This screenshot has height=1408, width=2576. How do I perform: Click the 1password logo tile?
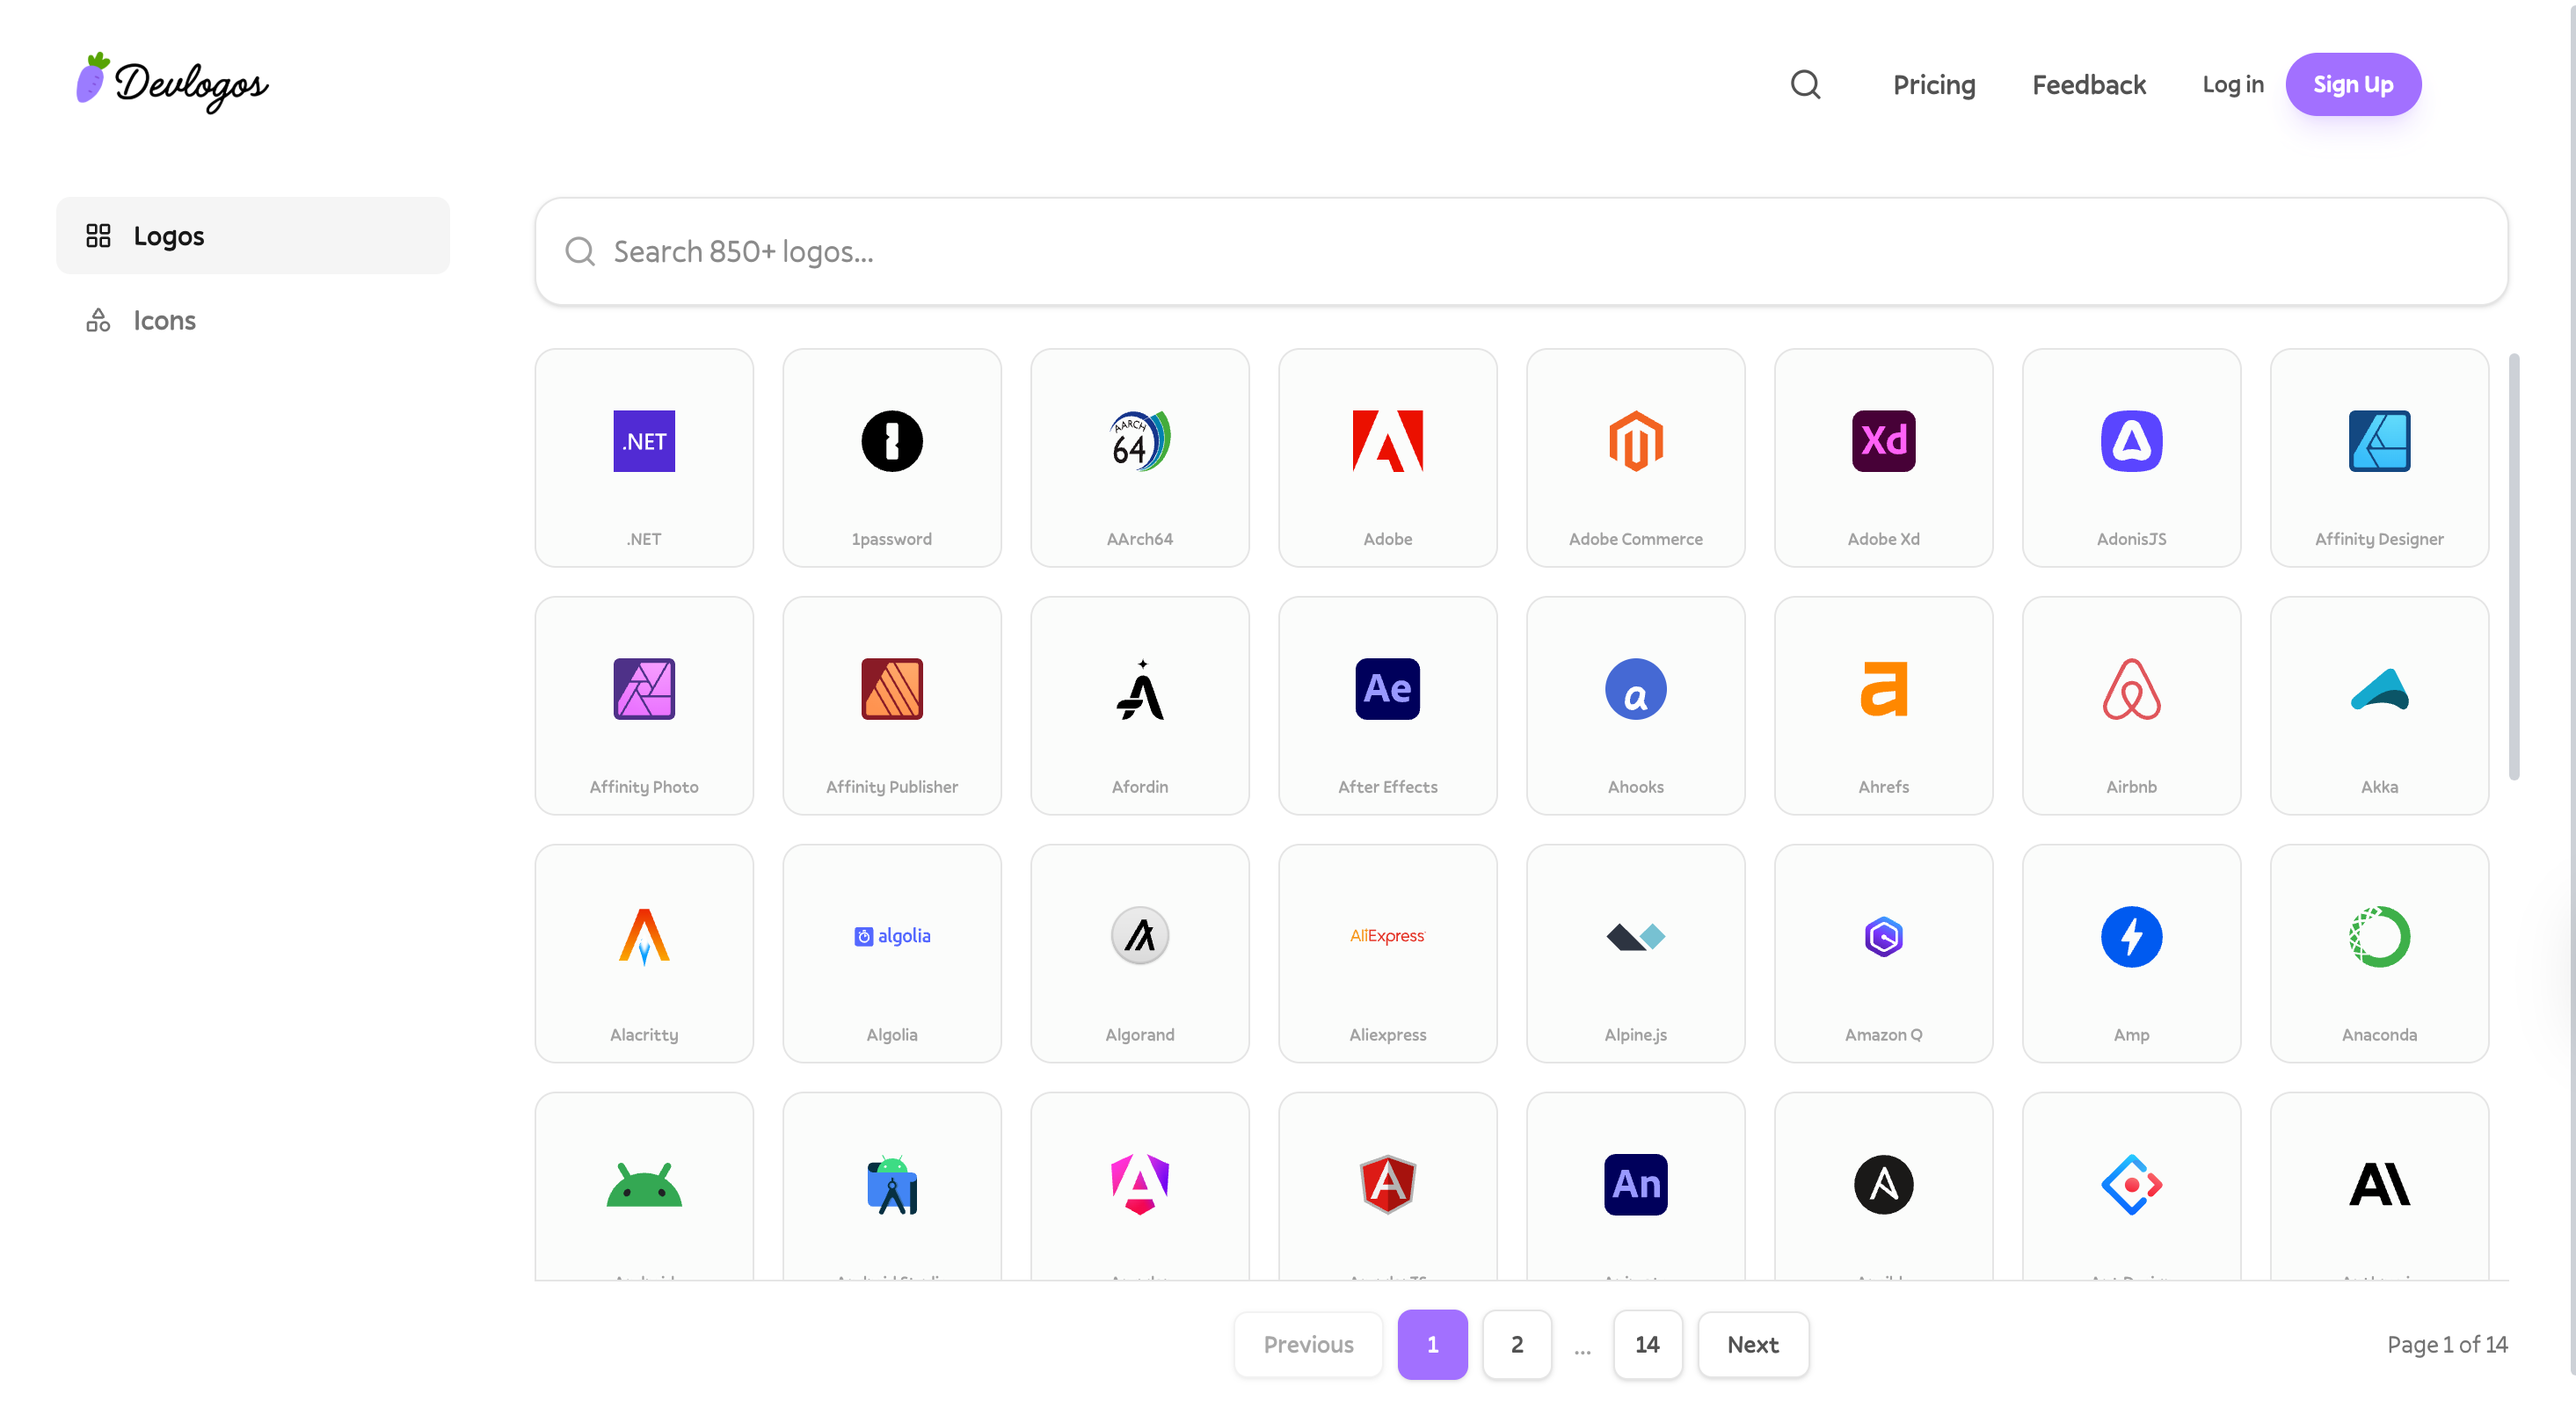(x=891, y=457)
